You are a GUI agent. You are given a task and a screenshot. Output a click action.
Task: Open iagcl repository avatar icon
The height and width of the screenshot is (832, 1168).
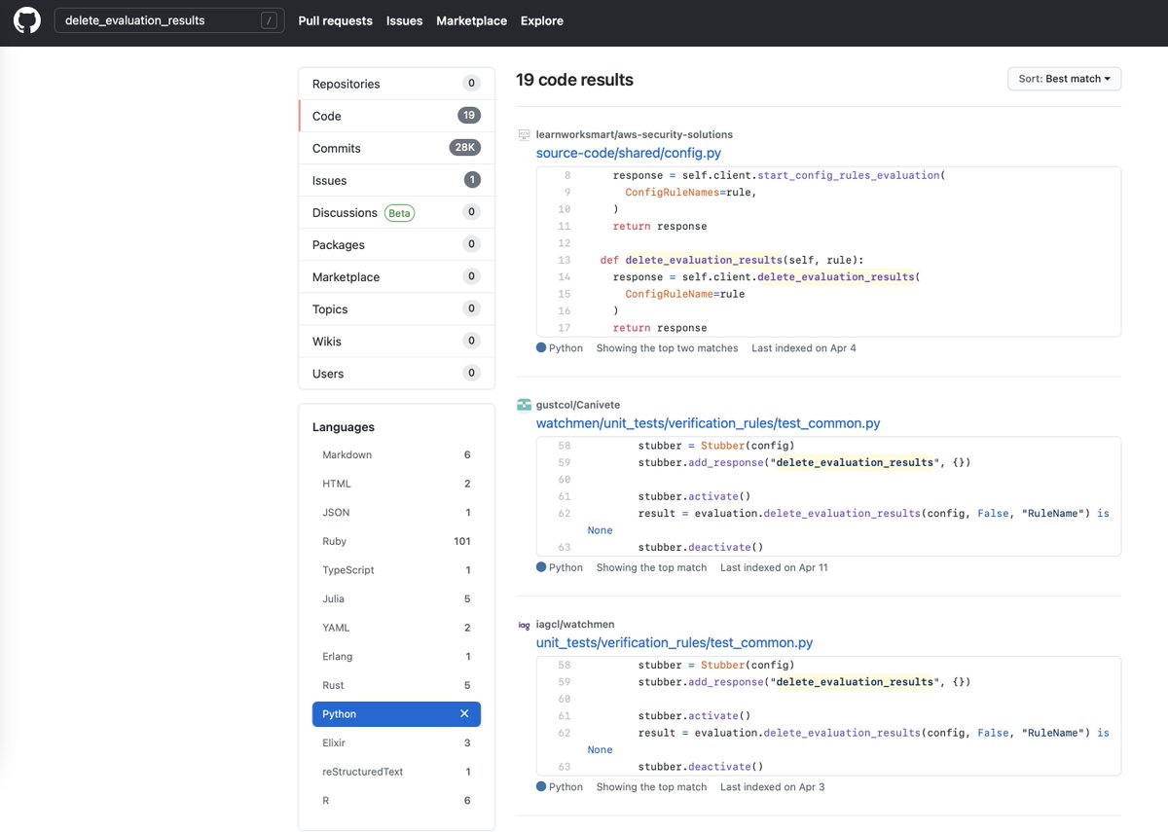click(524, 625)
